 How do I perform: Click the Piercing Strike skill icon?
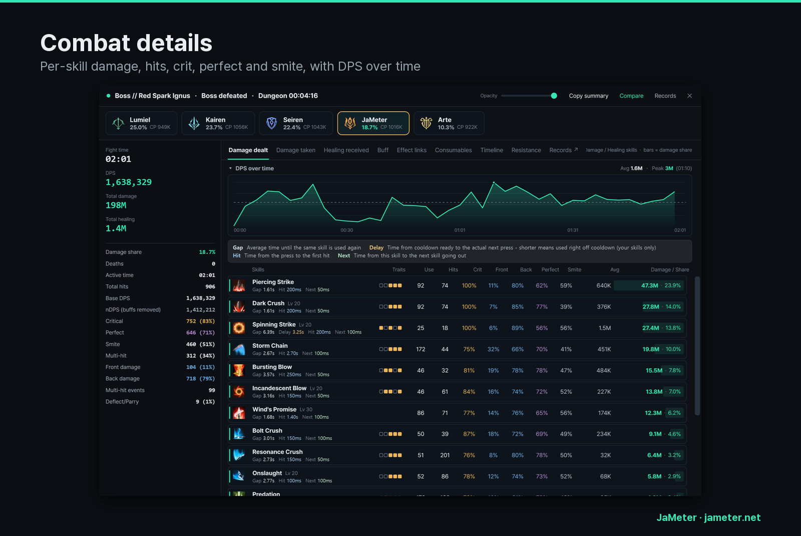pos(239,286)
